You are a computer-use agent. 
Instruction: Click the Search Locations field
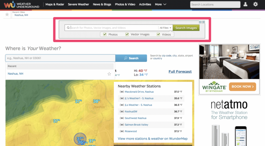point(215,4)
